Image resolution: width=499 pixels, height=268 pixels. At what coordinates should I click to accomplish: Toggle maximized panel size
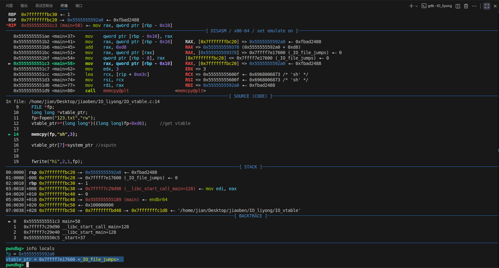coord(487,6)
